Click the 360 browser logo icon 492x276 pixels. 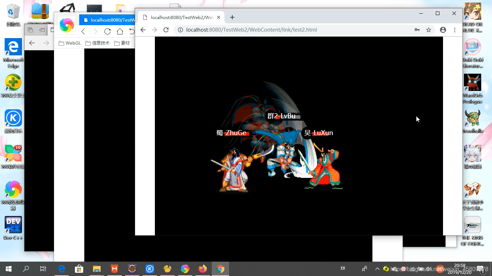point(67,25)
